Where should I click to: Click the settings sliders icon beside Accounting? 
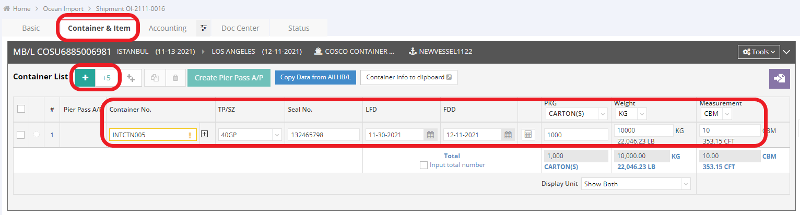pyautogui.click(x=204, y=28)
